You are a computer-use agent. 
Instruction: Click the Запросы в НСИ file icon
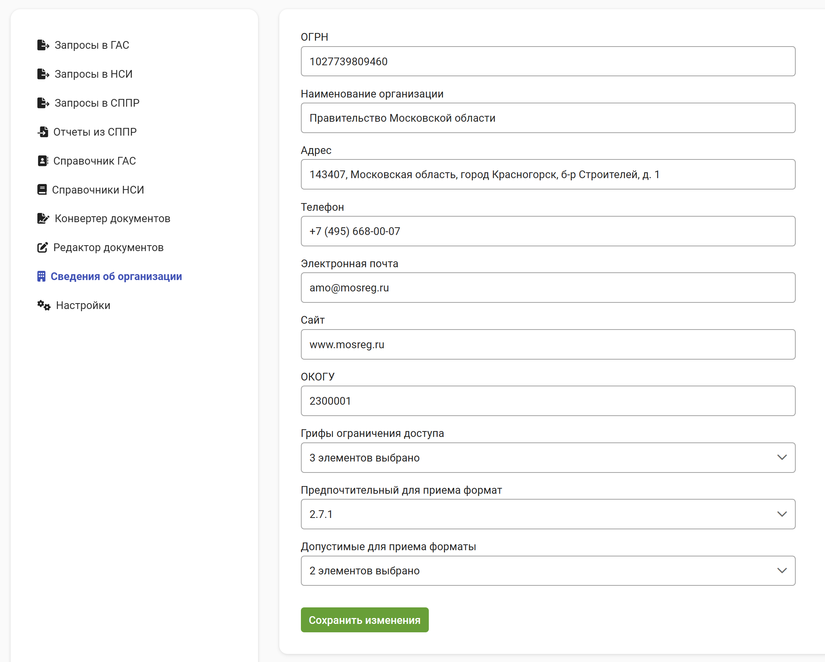(43, 74)
